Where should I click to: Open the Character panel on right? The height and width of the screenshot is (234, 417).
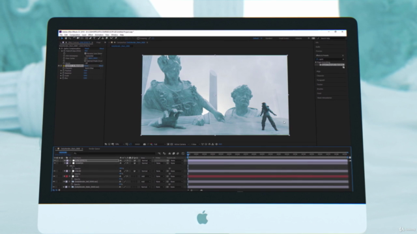[x=321, y=75]
